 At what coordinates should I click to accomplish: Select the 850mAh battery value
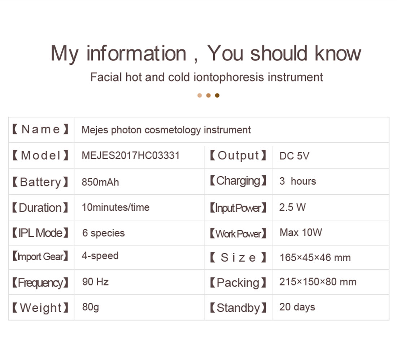tap(100, 182)
